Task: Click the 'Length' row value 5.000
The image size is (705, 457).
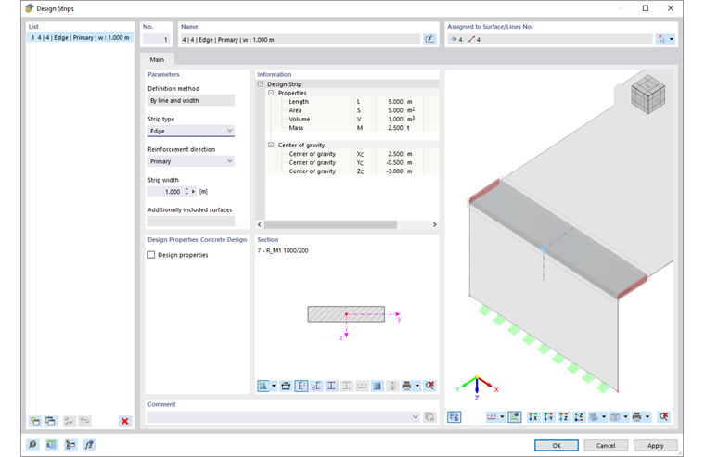Action: (x=395, y=102)
